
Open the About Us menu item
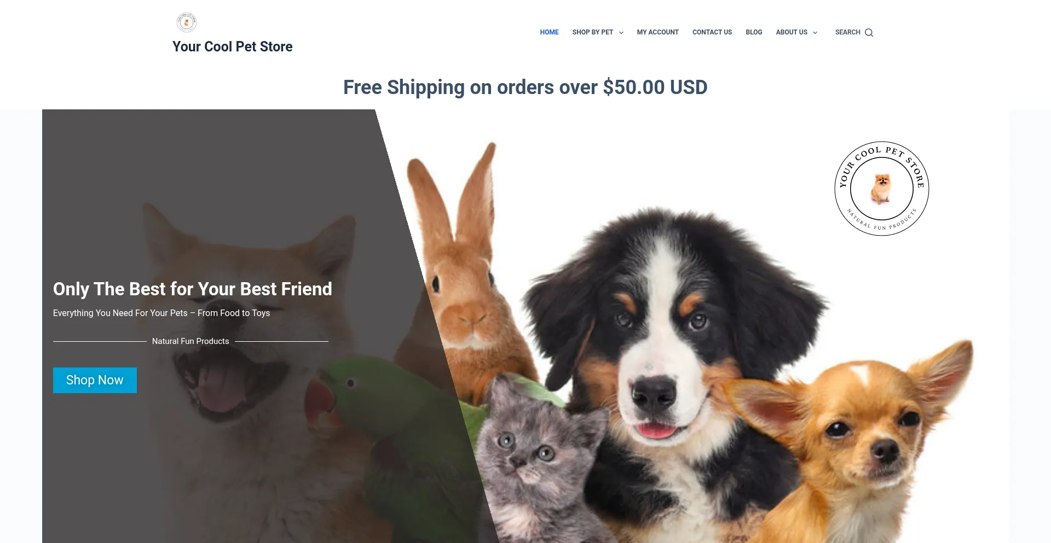pos(792,32)
